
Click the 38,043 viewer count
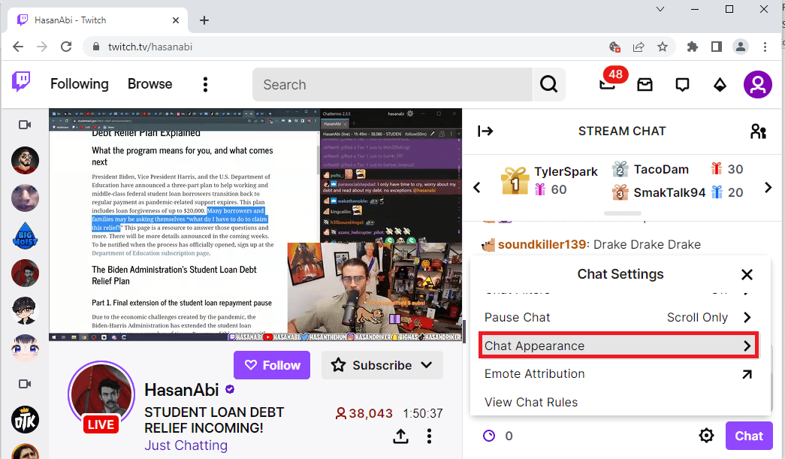364,413
